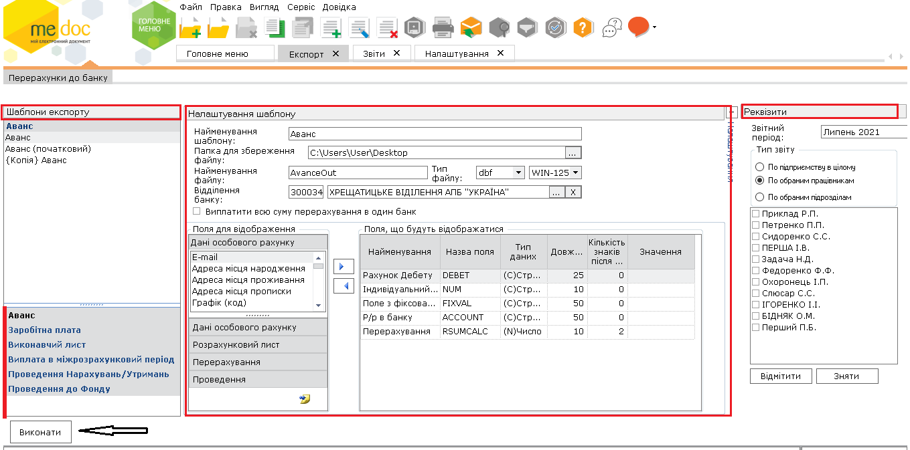The image size is (910, 450).
Task: Open the WIN-125 encoding dropdown
Action: pyautogui.click(x=575, y=173)
